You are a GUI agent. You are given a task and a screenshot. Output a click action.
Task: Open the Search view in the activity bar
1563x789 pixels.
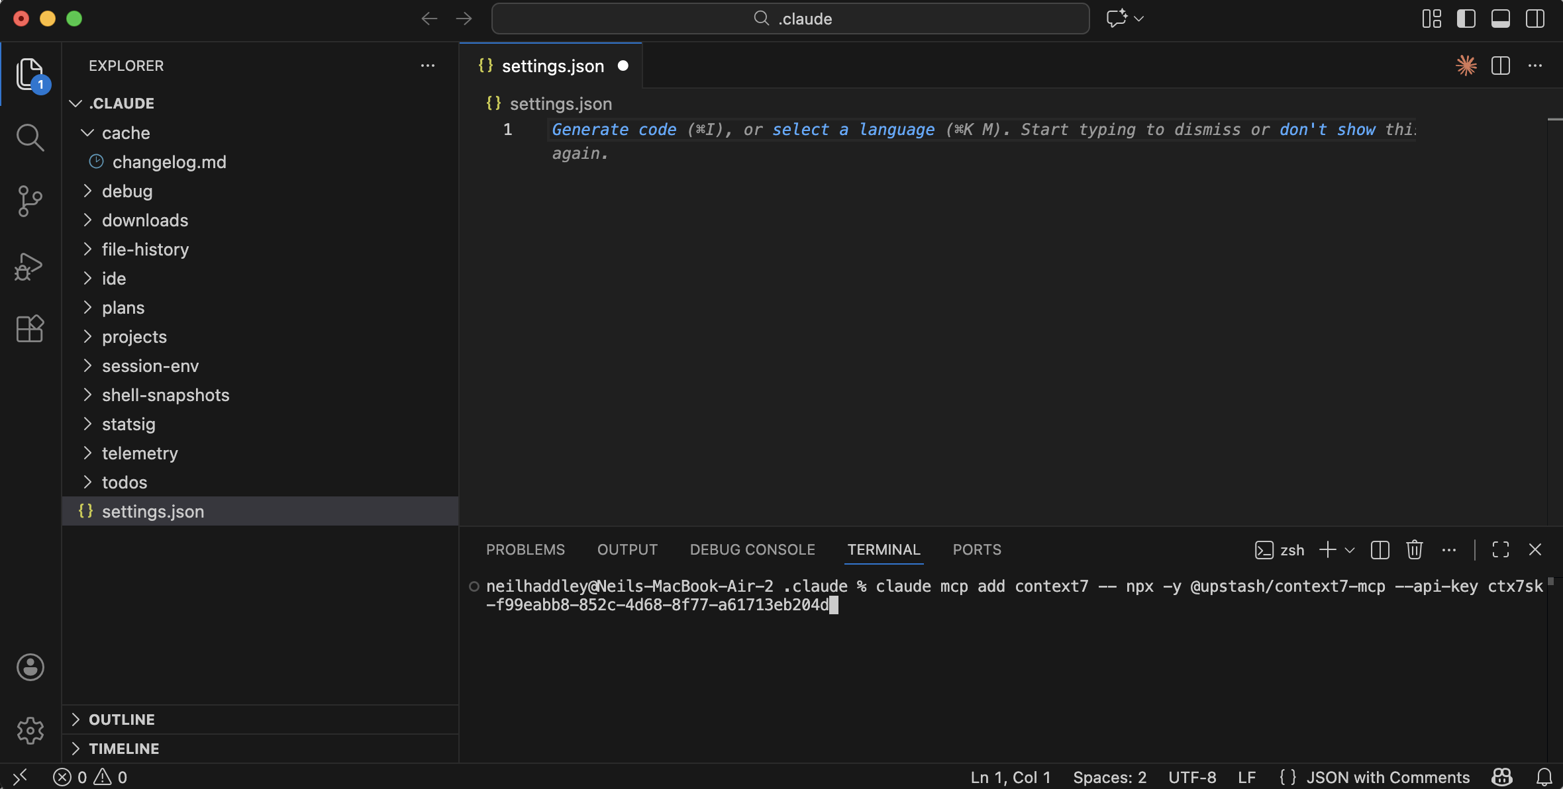(30, 137)
